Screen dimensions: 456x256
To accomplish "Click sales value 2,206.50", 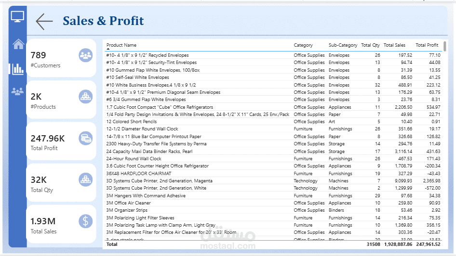I will (x=403, y=107).
